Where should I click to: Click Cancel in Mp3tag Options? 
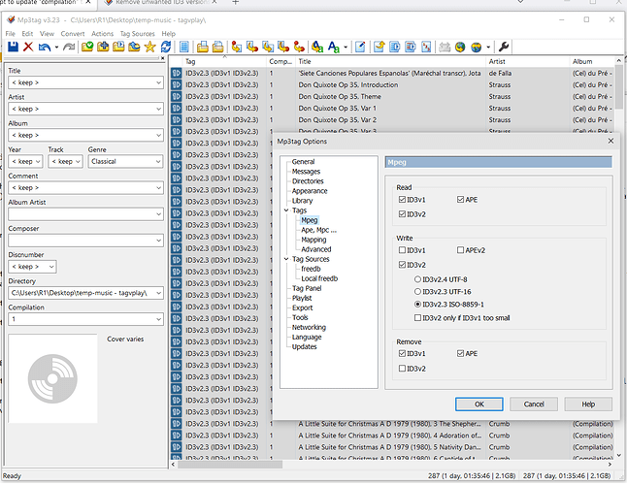pyautogui.click(x=534, y=404)
